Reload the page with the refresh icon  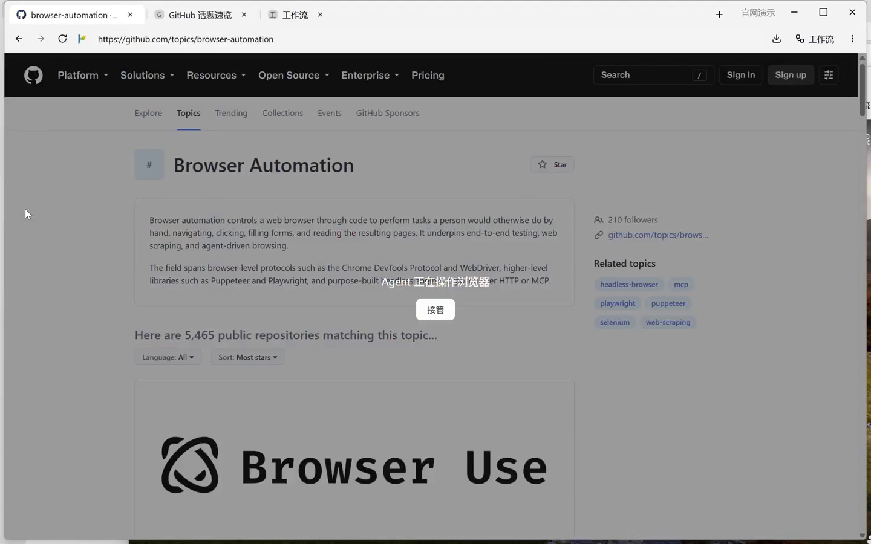tap(62, 39)
